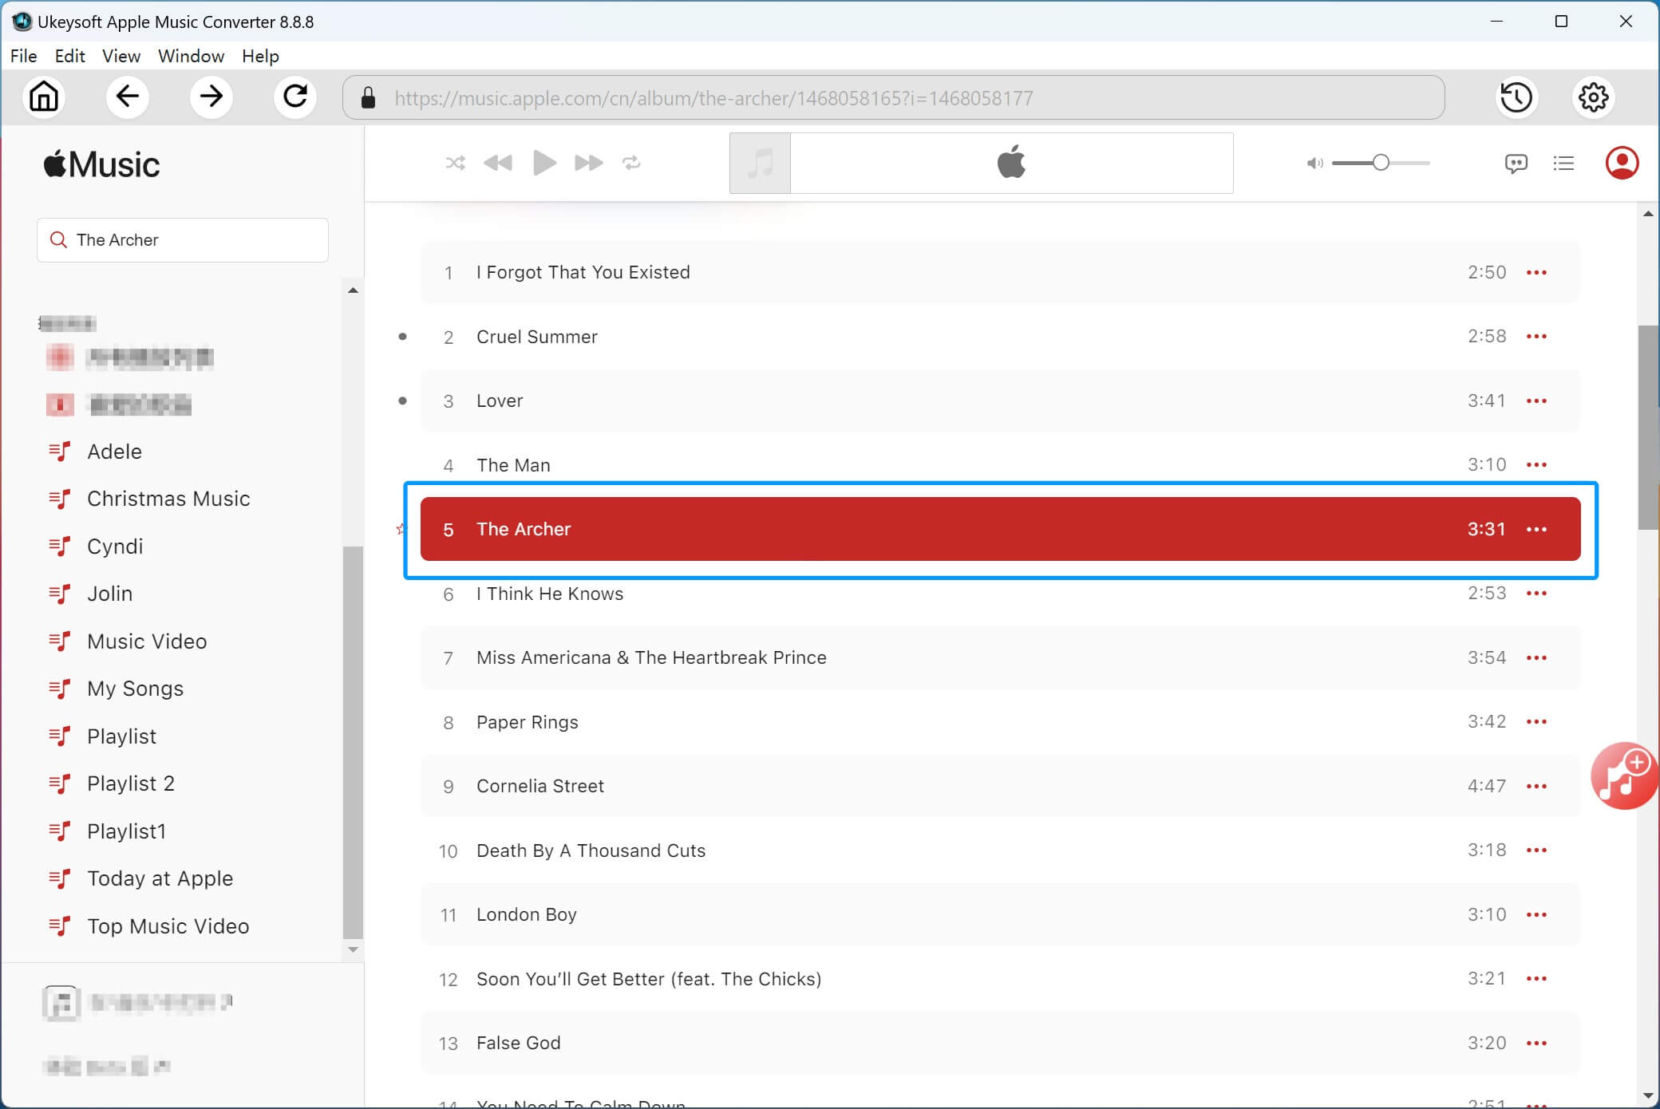This screenshot has width=1660, height=1109.
Task: Open settings gear icon
Action: (1593, 97)
